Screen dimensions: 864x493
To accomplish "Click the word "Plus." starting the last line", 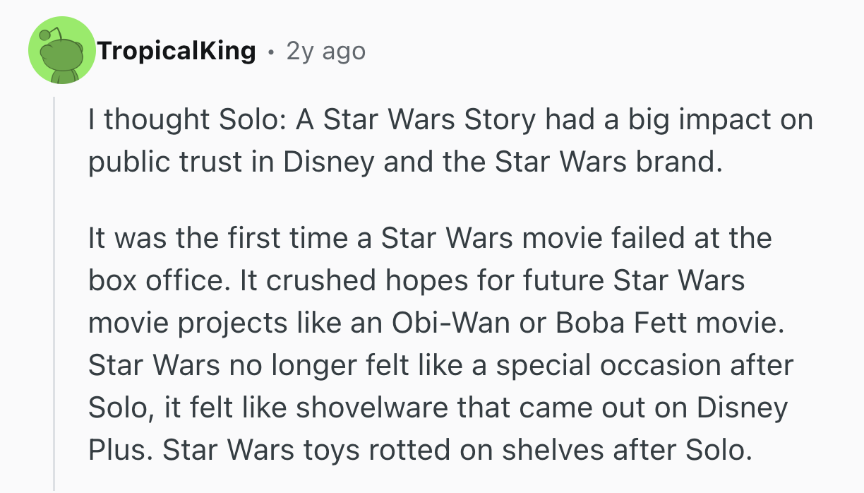I will tap(119, 450).
